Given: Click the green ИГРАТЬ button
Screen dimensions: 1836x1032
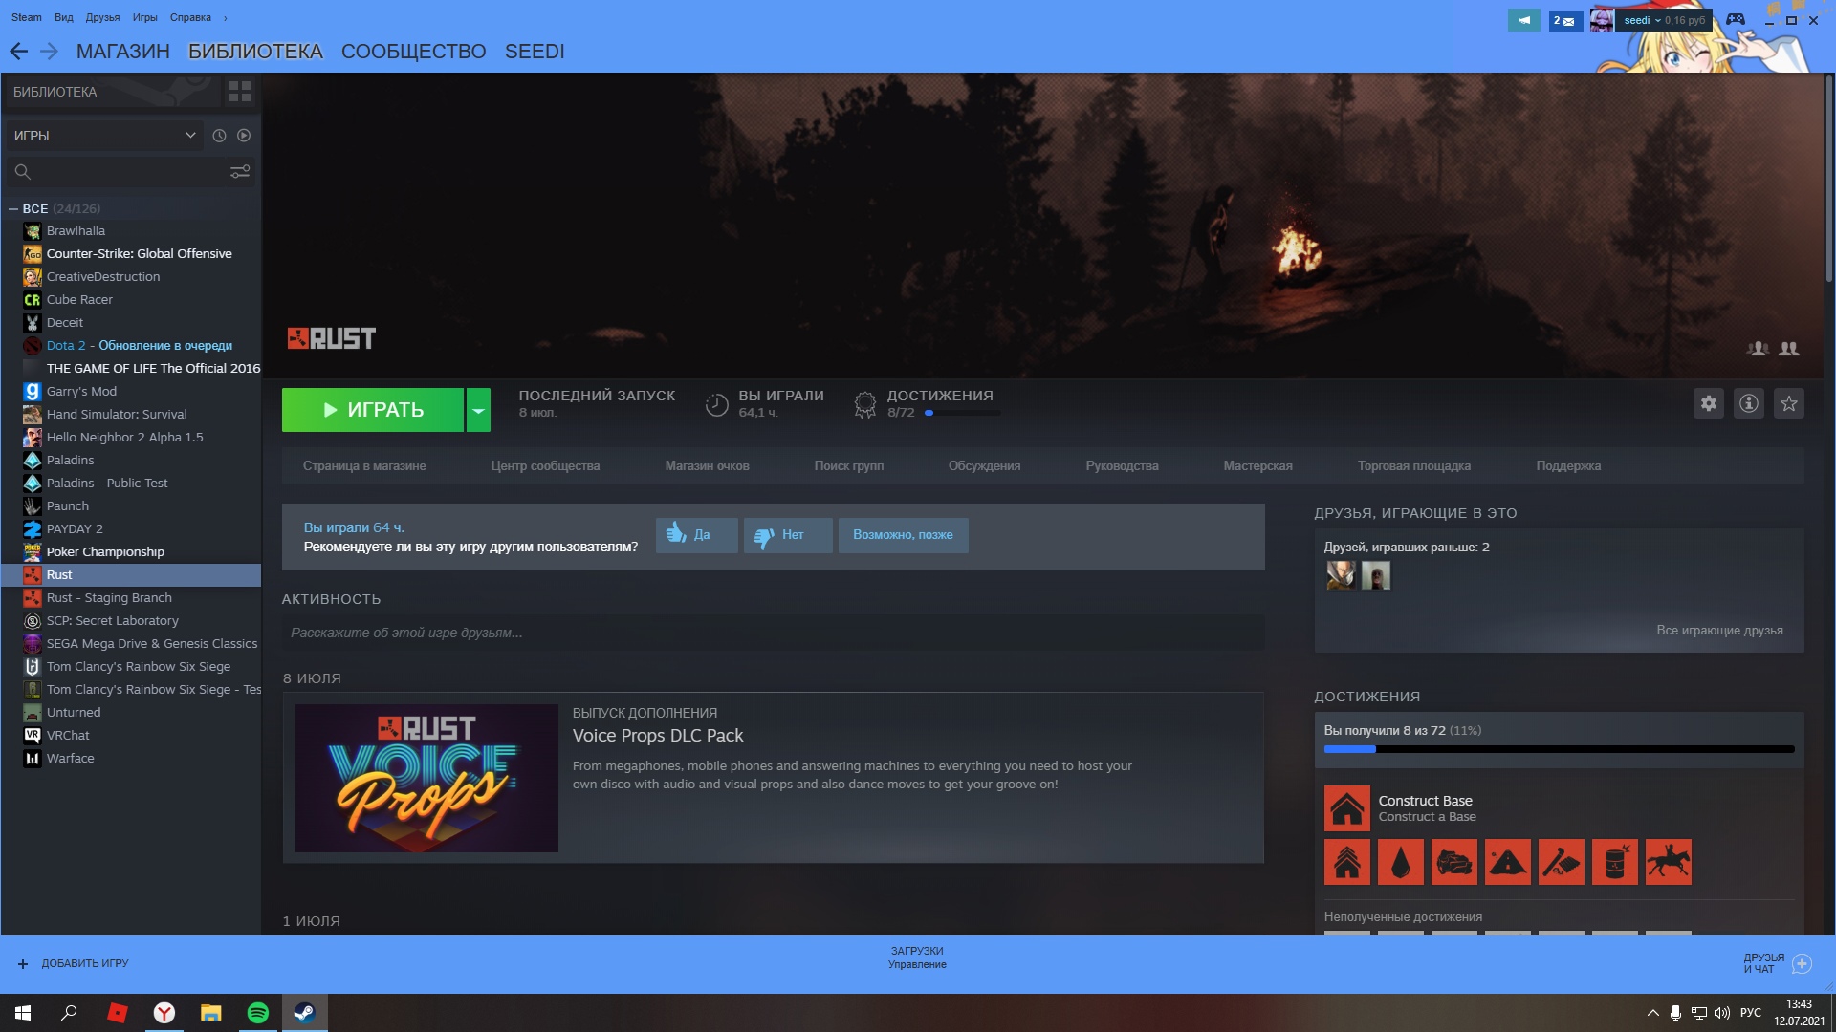Looking at the screenshot, I should (x=373, y=410).
